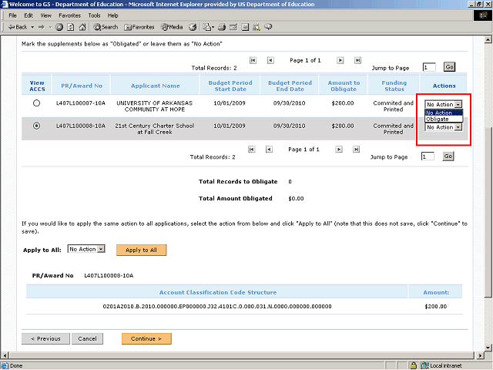The image size is (493, 370).
Task: Jump to first page in top pager
Action: click(x=253, y=60)
